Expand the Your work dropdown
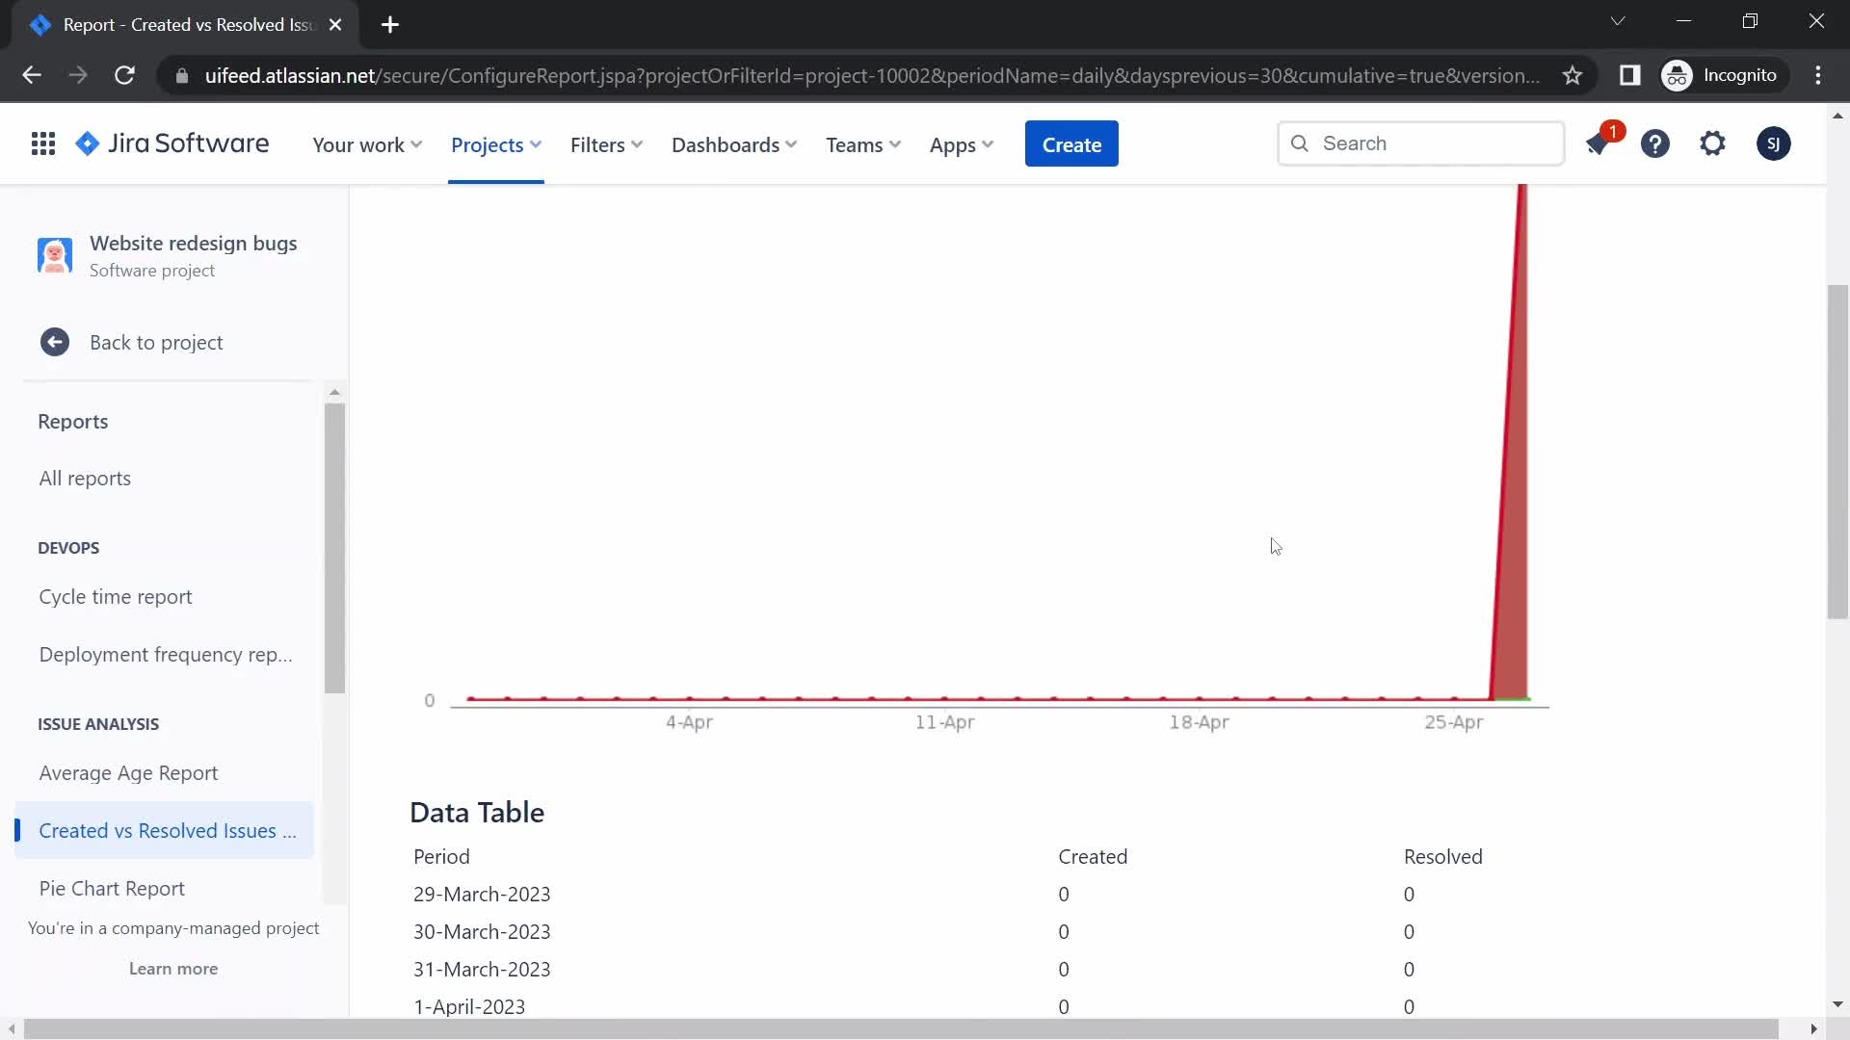 click(x=367, y=144)
